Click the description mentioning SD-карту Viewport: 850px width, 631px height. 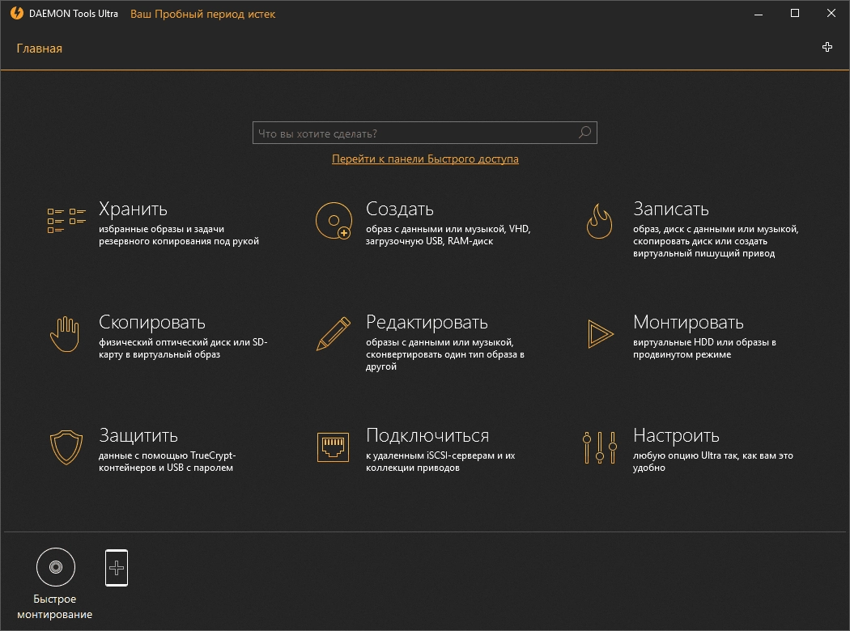(183, 349)
